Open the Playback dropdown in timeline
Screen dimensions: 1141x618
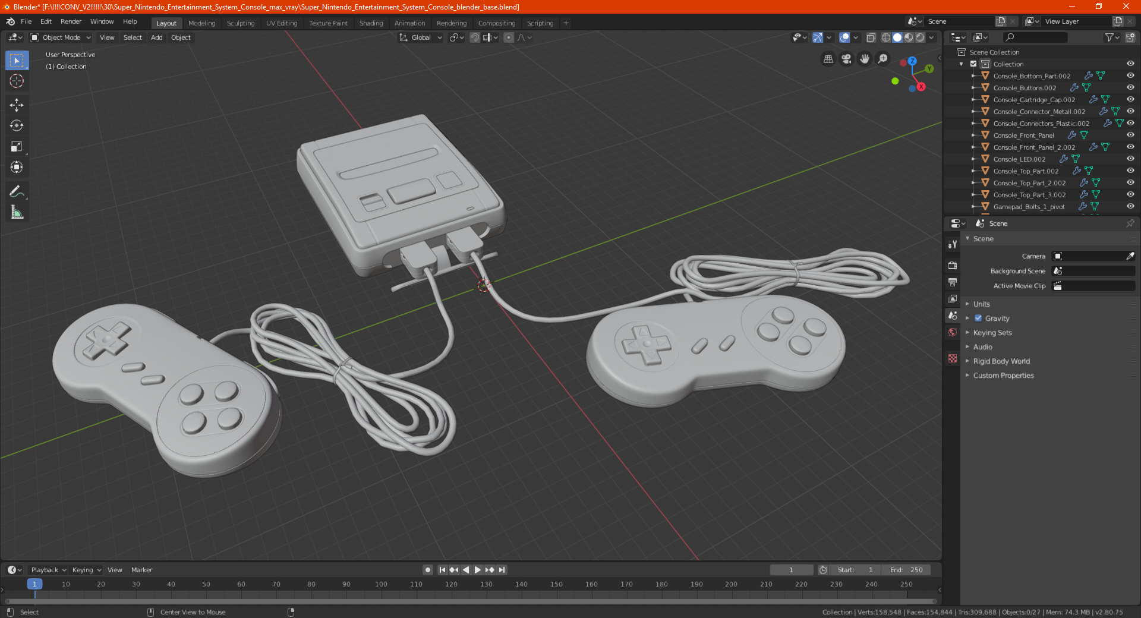click(48, 570)
